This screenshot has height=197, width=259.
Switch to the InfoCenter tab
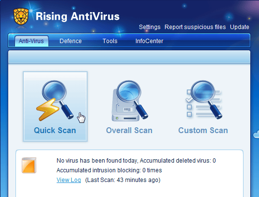pos(149,41)
